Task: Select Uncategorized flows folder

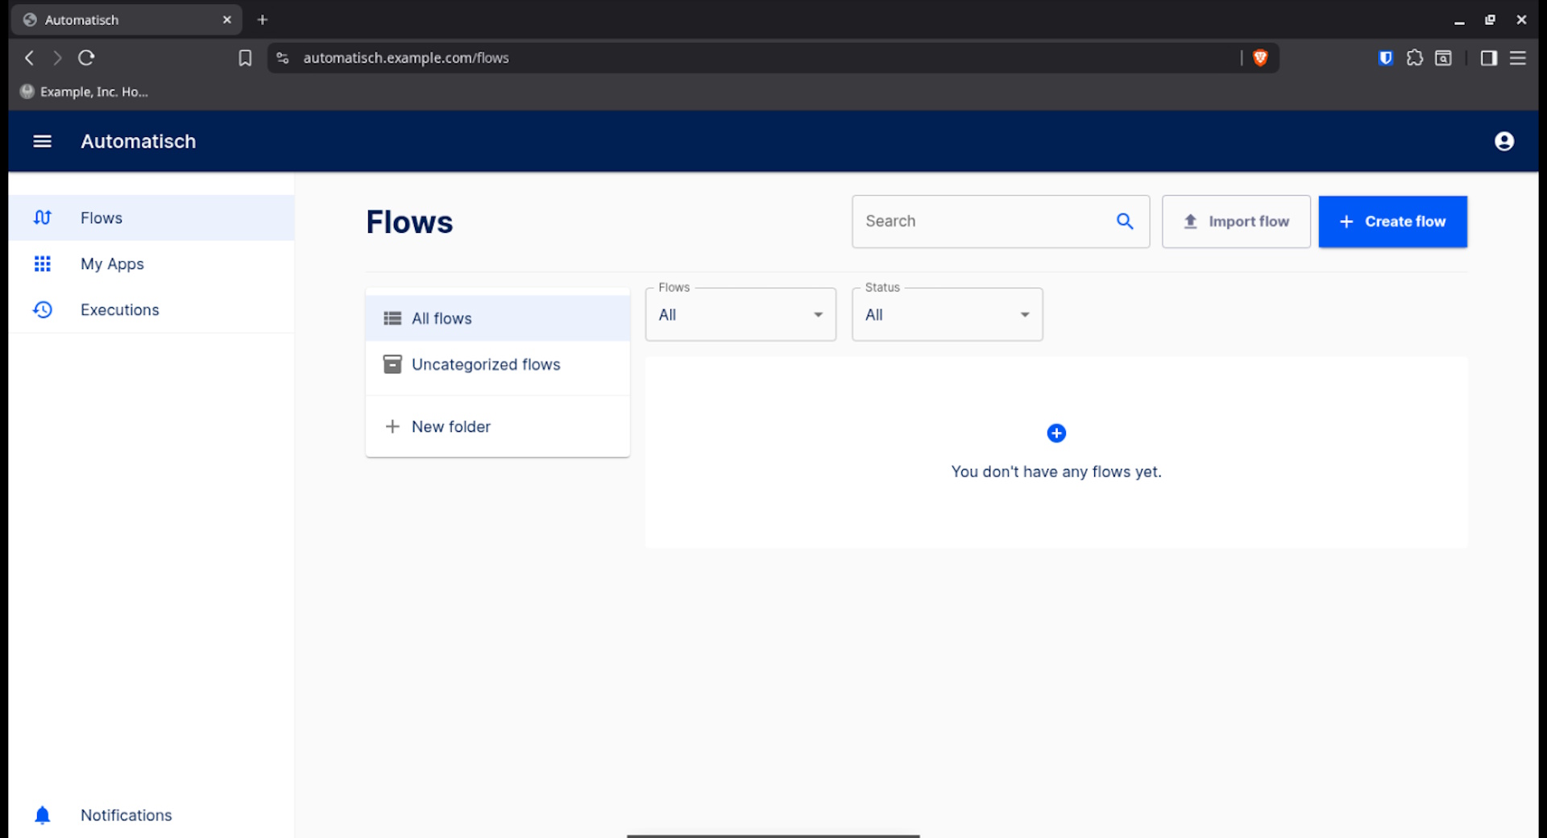Action: 485,365
